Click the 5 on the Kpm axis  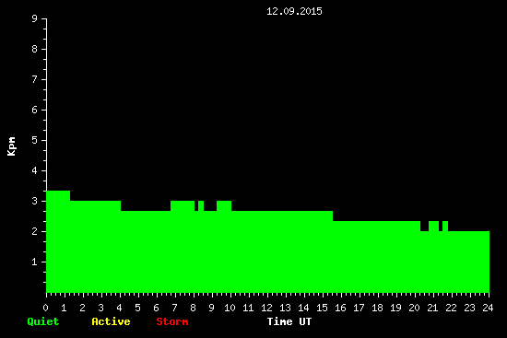point(35,140)
